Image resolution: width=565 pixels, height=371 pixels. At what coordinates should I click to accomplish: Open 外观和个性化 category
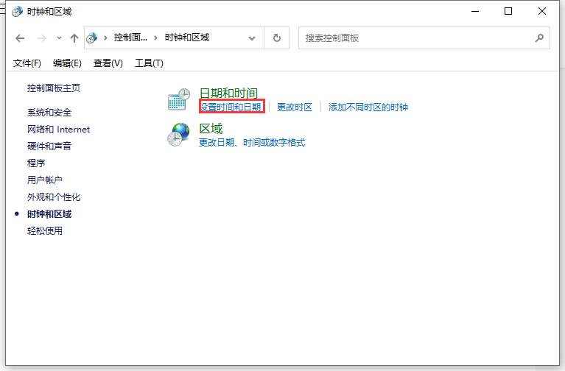tap(54, 197)
